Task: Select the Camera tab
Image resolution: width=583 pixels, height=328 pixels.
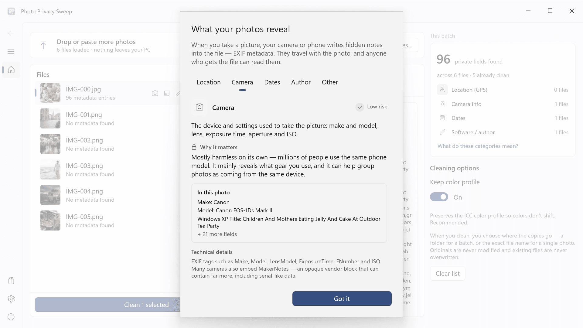Action: [x=242, y=82]
